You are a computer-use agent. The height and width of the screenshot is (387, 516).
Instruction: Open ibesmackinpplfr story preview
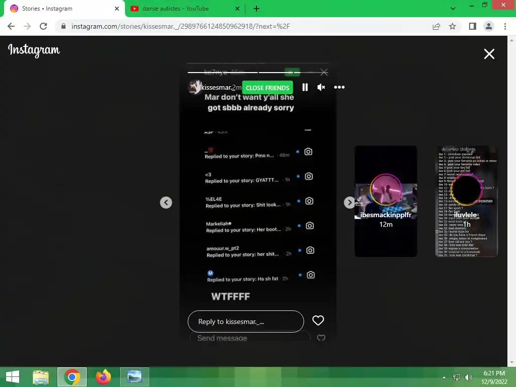[385, 201]
